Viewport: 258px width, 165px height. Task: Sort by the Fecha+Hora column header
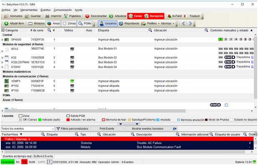12,135
